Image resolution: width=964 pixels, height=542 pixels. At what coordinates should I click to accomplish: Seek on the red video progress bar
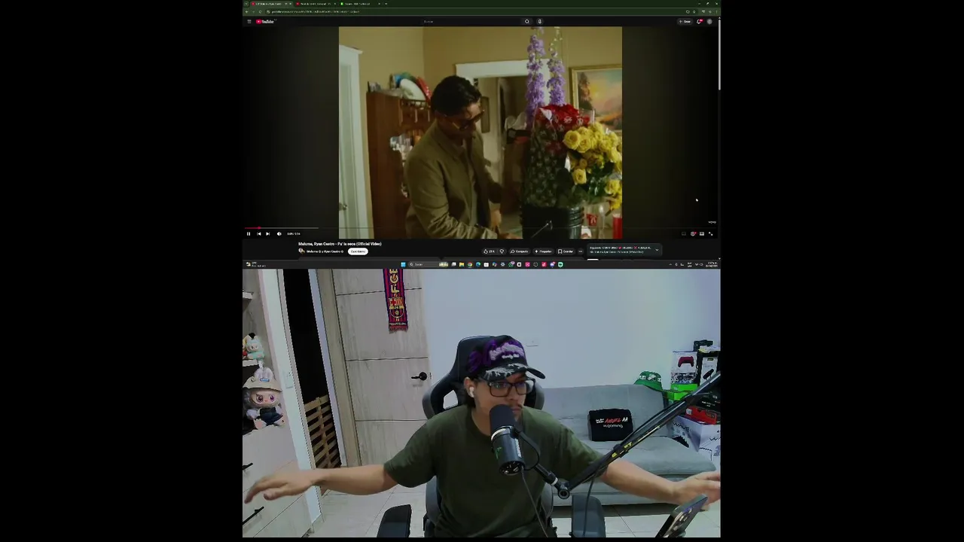click(480, 227)
